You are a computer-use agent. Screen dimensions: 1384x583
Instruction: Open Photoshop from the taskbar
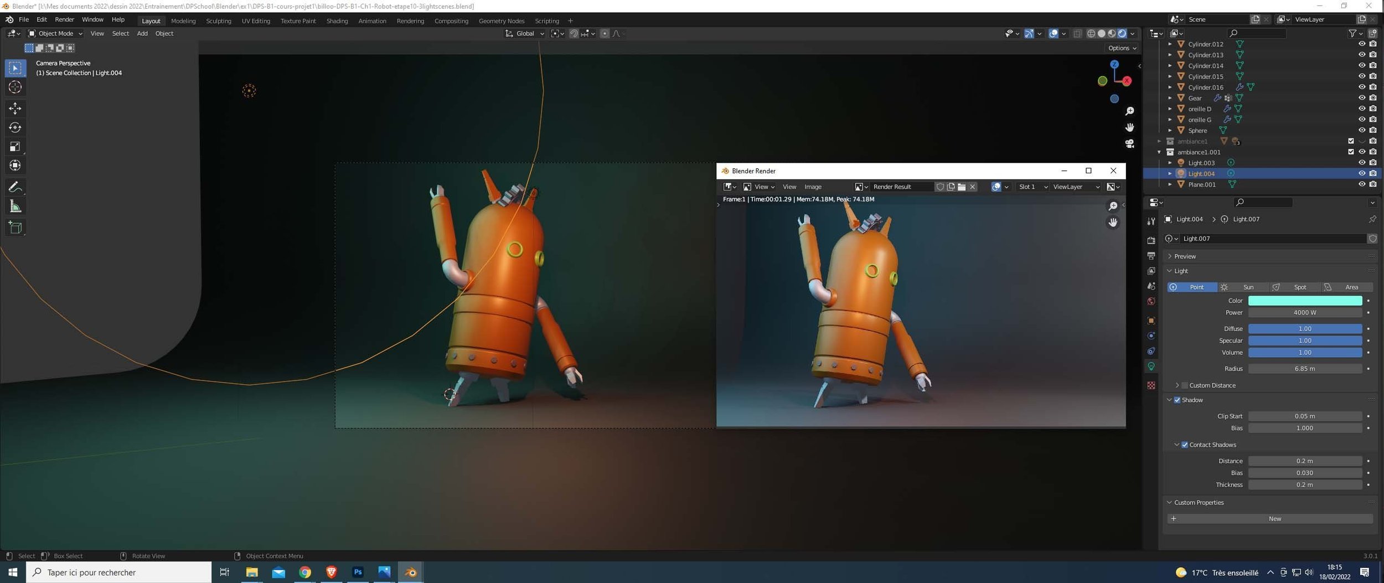358,572
